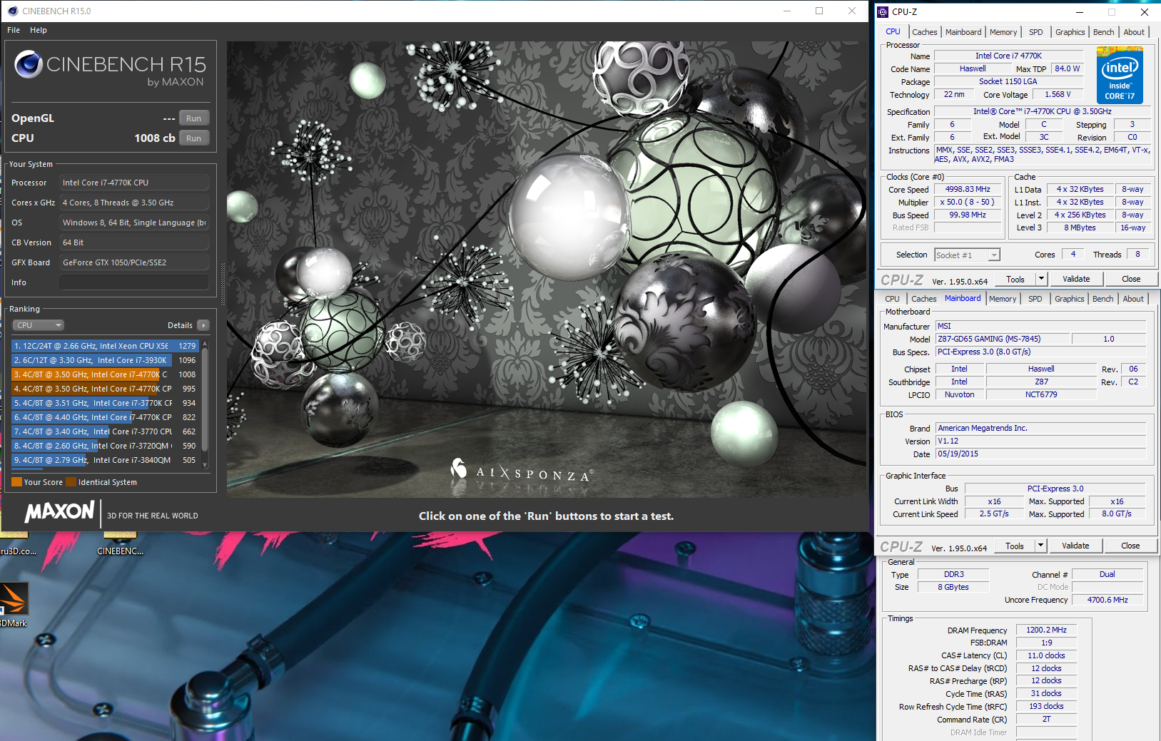This screenshot has width=1161, height=741.
Task: Select ranking row i7-3770K score 934
Action: [x=105, y=403]
